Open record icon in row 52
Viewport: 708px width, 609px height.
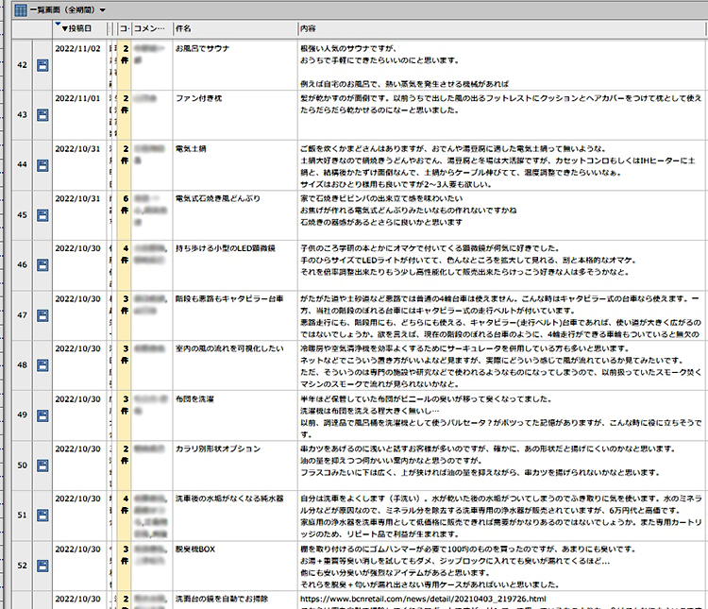(42, 566)
